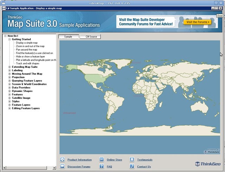The image size is (225, 172).
Task: Expand the Moving Around The Map node
Action: [x=9, y=74]
